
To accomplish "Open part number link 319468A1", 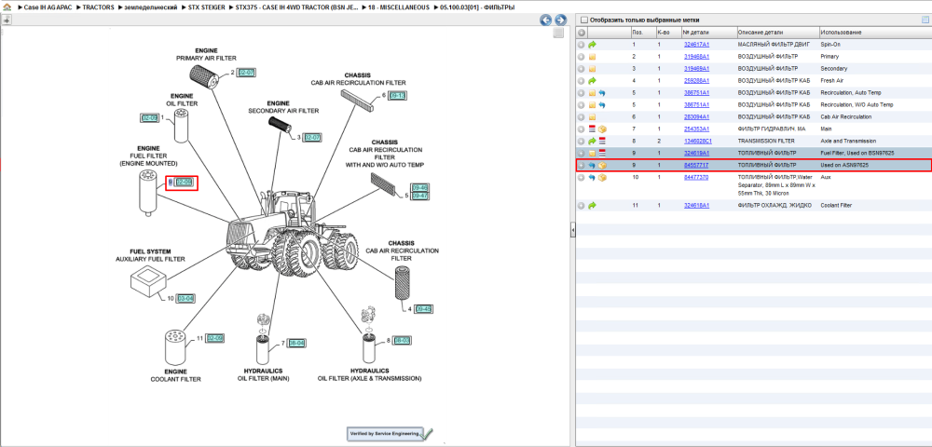I will pyautogui.click(x=696, y=57).
